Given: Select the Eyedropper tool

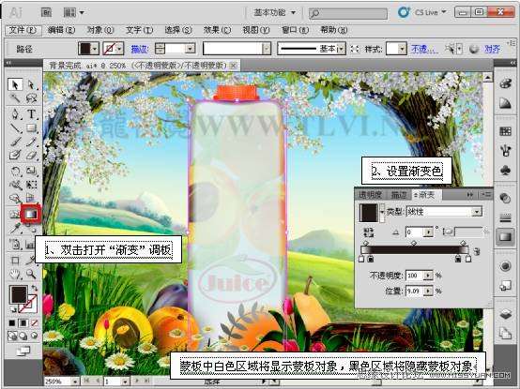Looking at the screenshot, I should pos(15,228).
